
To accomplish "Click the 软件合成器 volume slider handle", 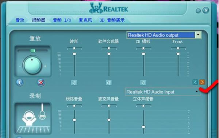I will click(x=109, y=54).
